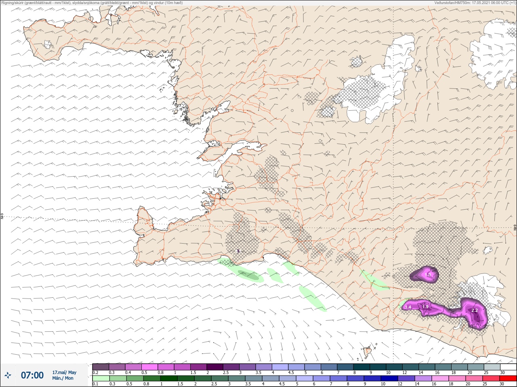
Task: Select the 1.4 precipitation value on the map
Action: coord(408,307)
